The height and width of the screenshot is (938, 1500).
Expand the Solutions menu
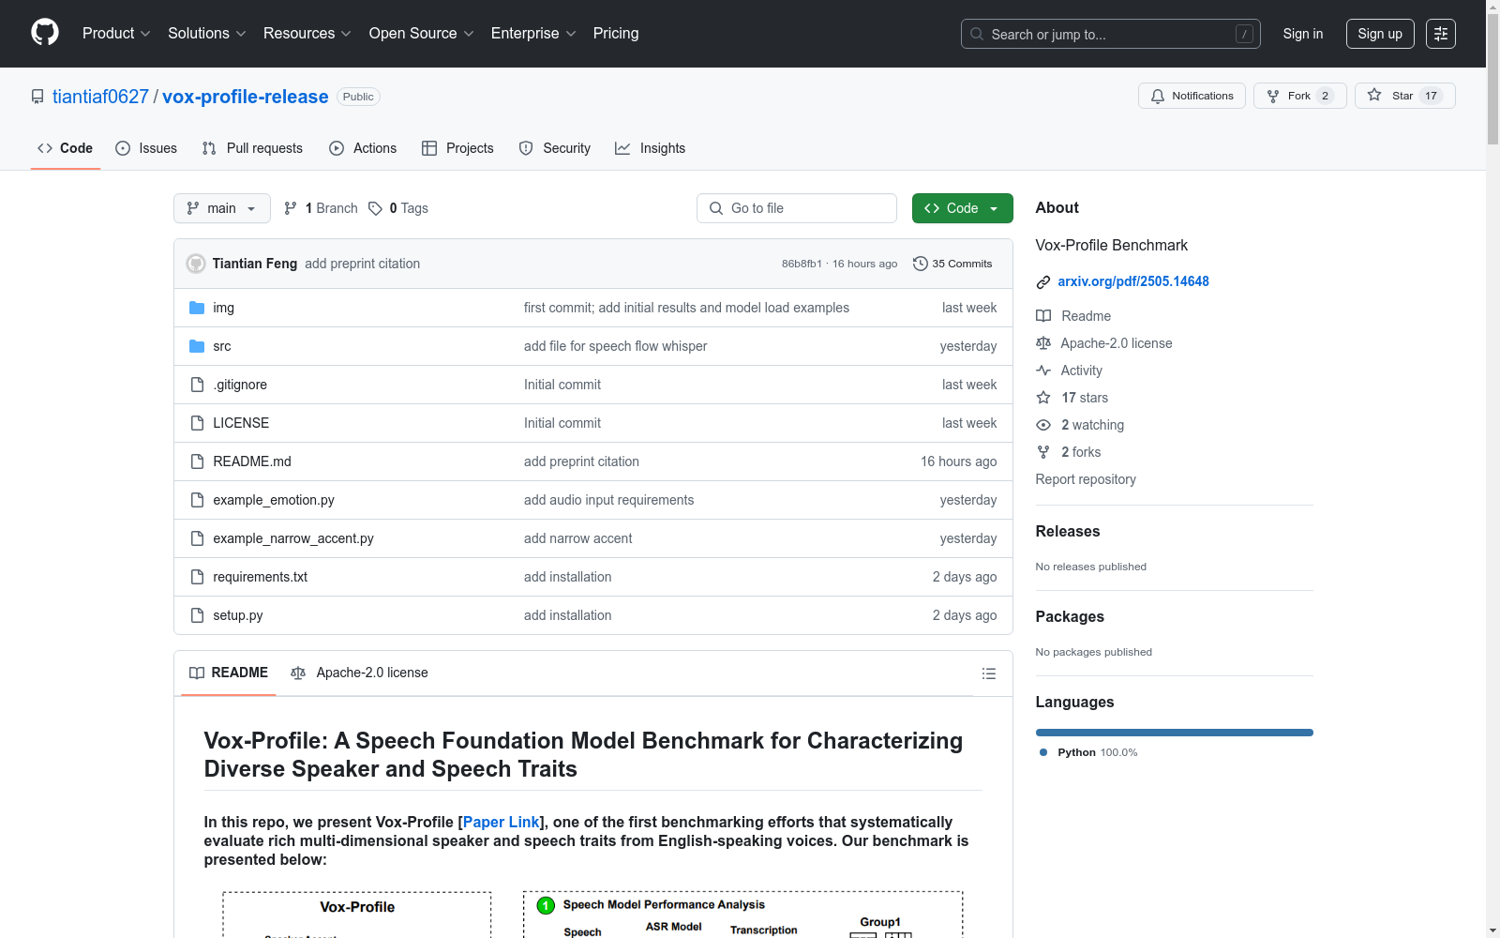(x=207, y=33)
